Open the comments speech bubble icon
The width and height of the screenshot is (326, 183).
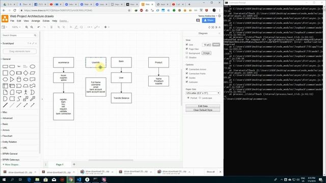(x=198, y=20)
